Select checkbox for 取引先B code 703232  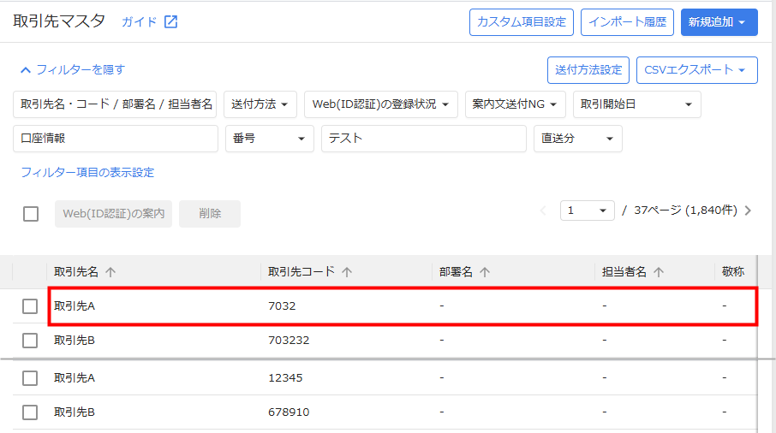31,341
